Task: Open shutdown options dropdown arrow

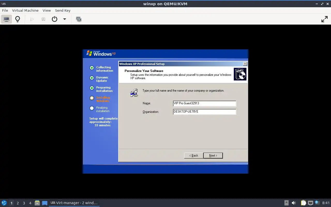Action: (x=65, y=19)
